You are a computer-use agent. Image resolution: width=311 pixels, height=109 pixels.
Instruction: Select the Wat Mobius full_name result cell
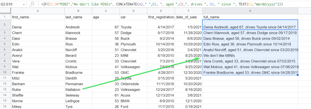click(250, 67)
